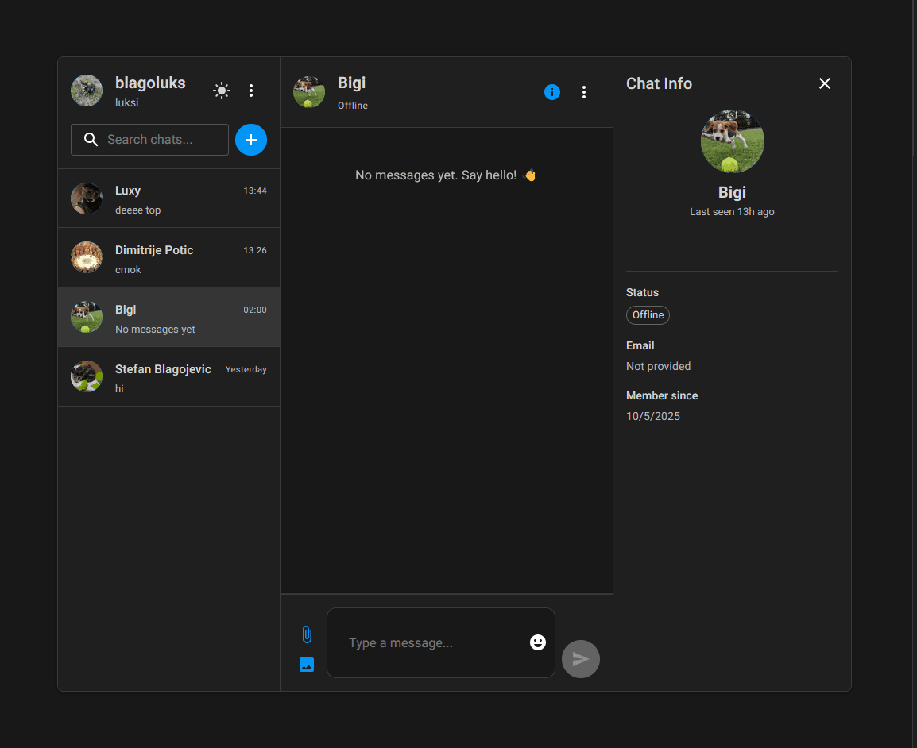Click the send message arrow icon
The height and width of the screenshot is (748, 917).
[x=581, y=658]
